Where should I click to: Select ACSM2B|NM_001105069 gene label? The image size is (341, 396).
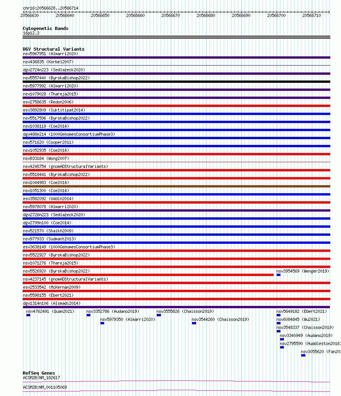(x=45, y=388)
